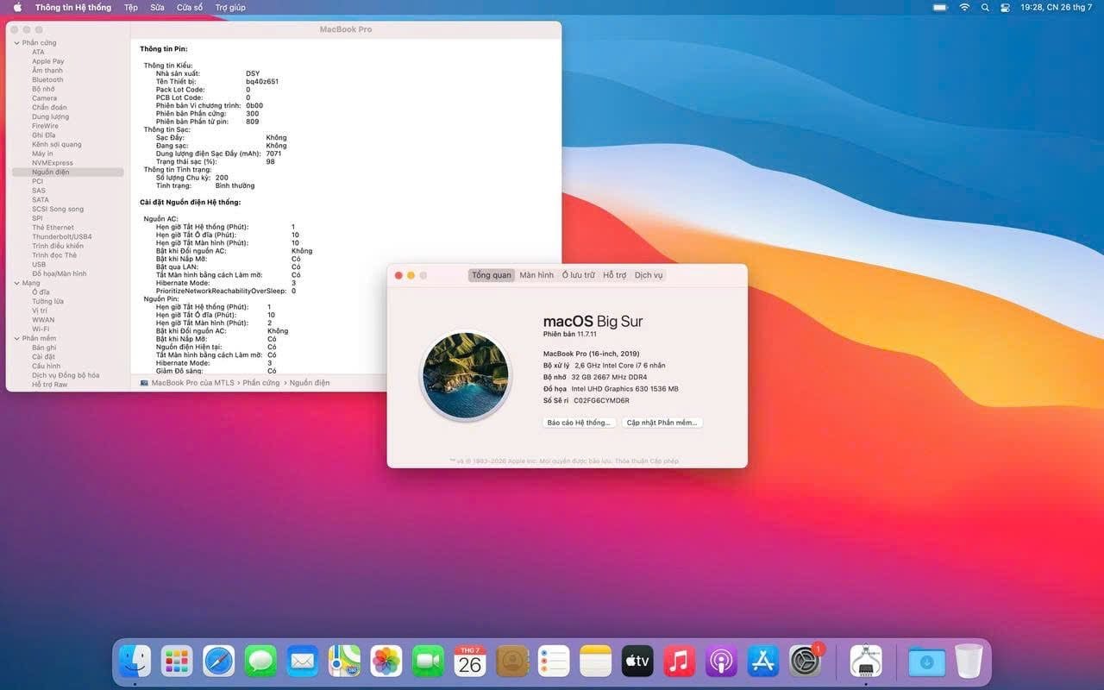Switch to the Ổ lưu trữ tab
This screenshot has width=1104, height=690.
579,275
